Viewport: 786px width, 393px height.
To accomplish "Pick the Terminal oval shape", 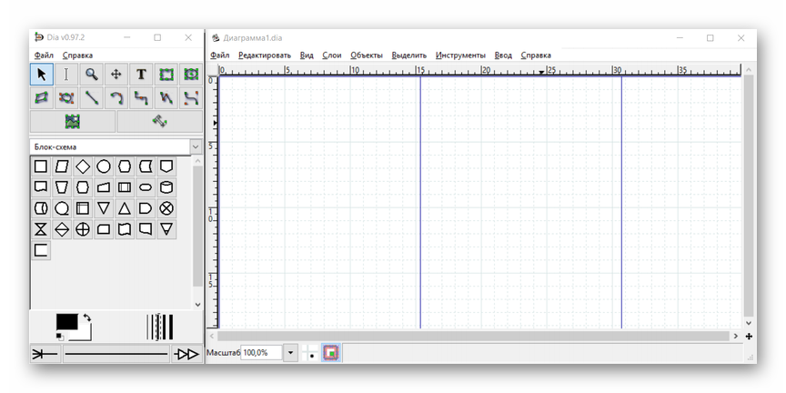I will (x=146, y=187).
